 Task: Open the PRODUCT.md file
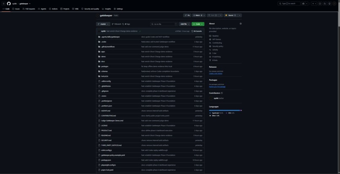tap(106, 130)
